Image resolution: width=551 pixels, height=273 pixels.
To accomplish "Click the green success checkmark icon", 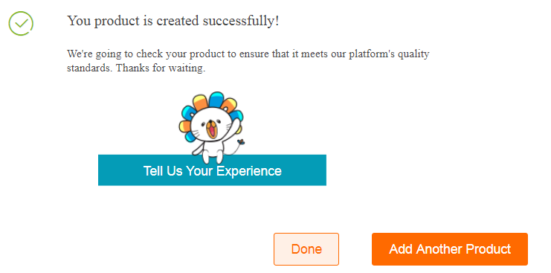I will point(21,23).
